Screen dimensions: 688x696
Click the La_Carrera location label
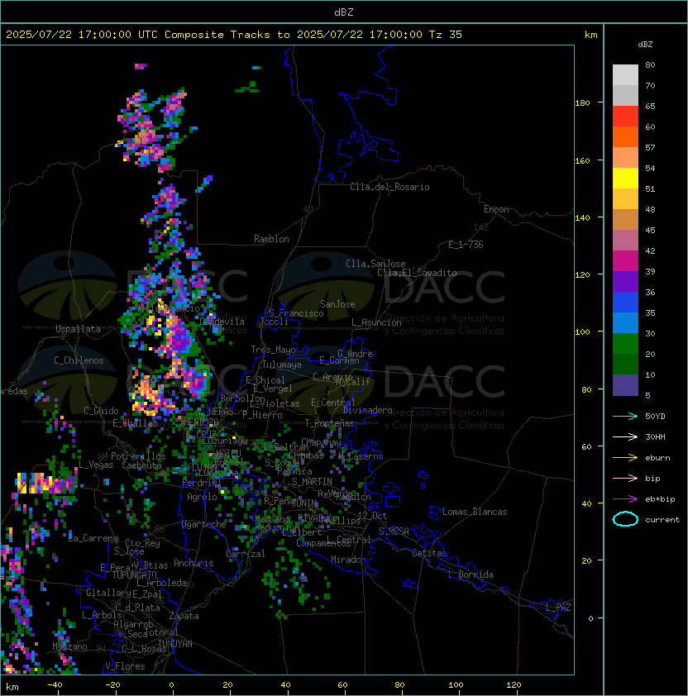click(93, 538)
